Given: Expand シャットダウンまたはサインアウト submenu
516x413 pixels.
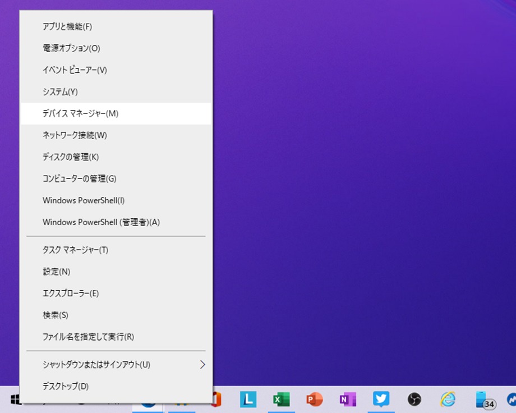Looking at the screenshot, I should tap(116, 364).
